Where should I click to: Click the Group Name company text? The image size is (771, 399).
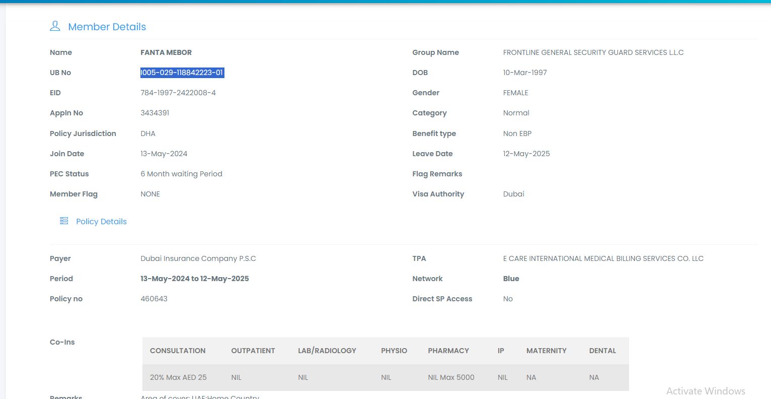coord(593,52)
